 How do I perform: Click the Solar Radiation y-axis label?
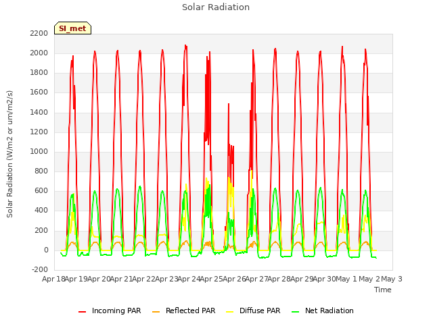point(9,154)
